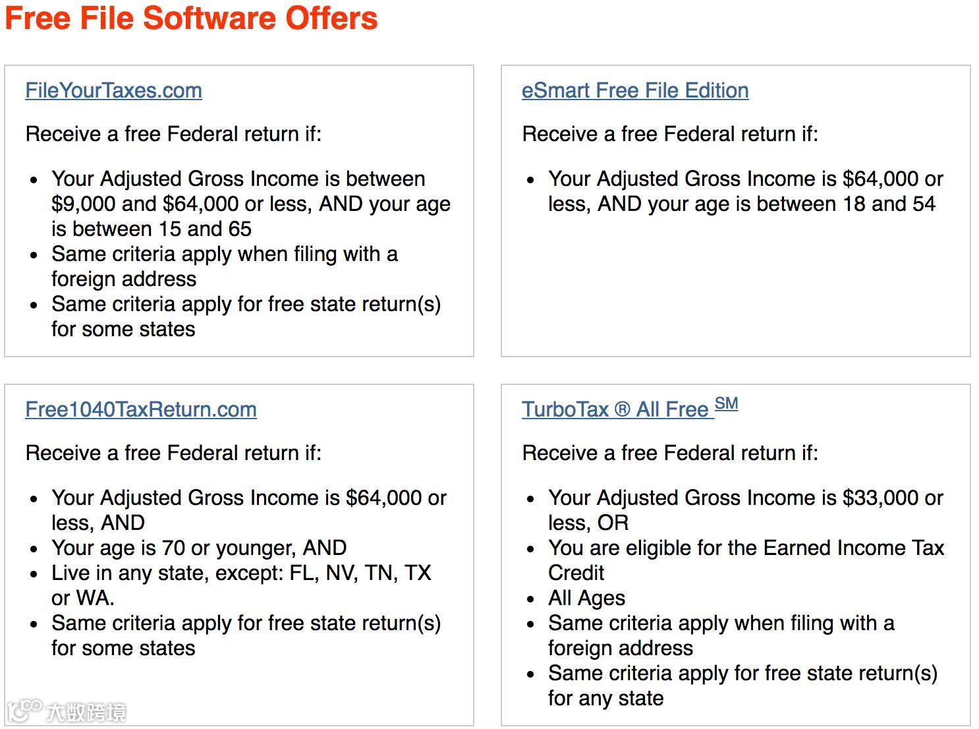Click the Federal return intro under Free1040TaxReturn.com

coord(173,453)
